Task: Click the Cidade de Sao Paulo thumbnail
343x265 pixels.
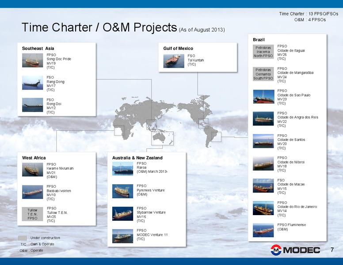Action: [263, 96]
